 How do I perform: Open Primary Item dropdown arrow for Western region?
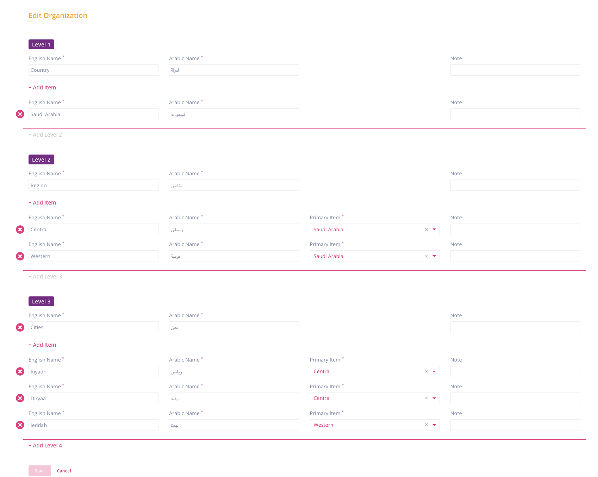[434, 256]
